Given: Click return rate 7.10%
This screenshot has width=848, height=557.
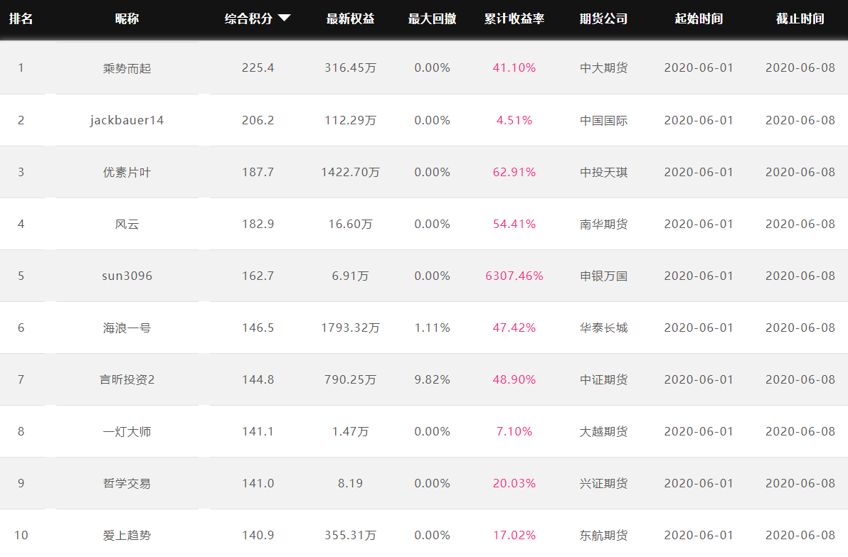Looking at the screenshot, I should 514,431.
